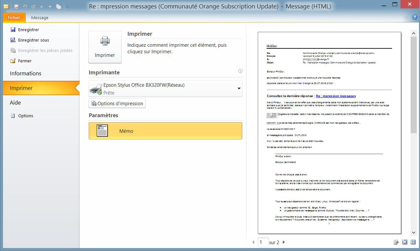The image size is (420, 251).
Task: Click the save icon in quick access toolbar
Action: click(16, 6)
